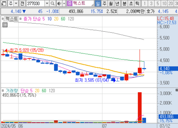Click the speaker sound icon
178x128 pixels.
tap(59, 3)
